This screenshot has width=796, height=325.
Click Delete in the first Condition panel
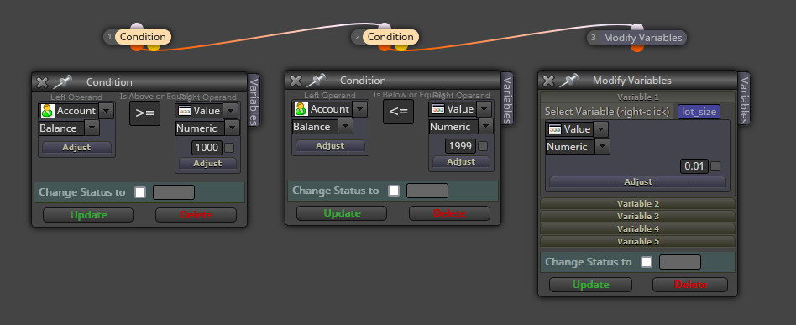(196, 215)
